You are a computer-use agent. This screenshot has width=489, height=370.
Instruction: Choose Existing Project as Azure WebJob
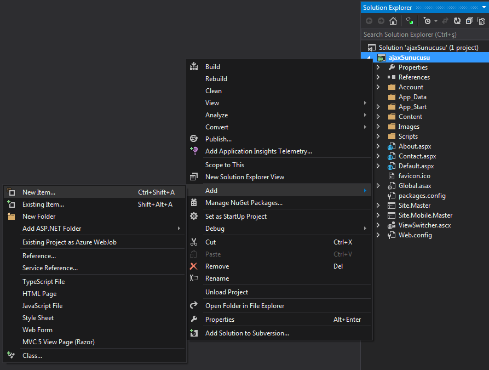[95, 242]
